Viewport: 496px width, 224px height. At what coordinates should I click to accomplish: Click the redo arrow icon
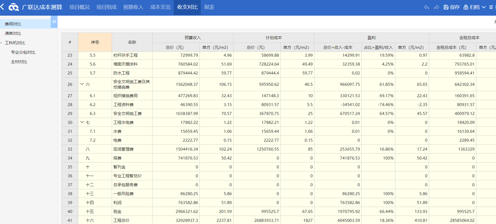[436, 7]
